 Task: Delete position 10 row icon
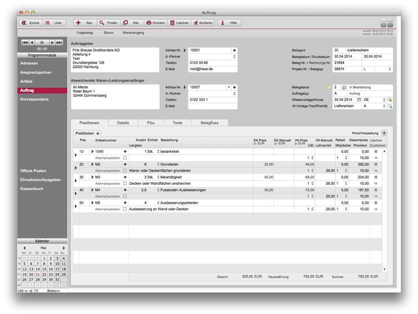pos(376,152)
